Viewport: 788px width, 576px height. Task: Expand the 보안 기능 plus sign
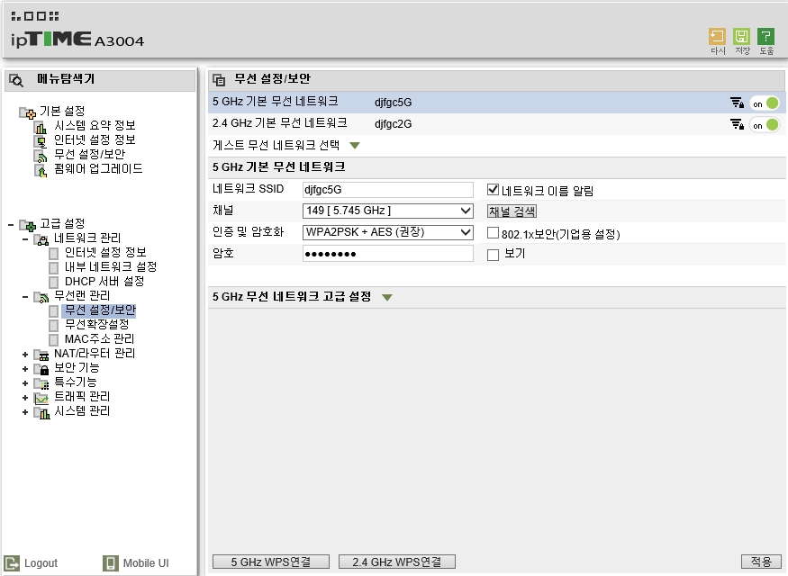(x=25, y=369)
